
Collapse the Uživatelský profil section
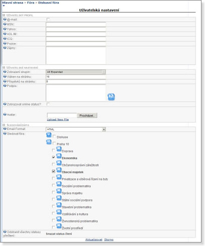[4, 15]
